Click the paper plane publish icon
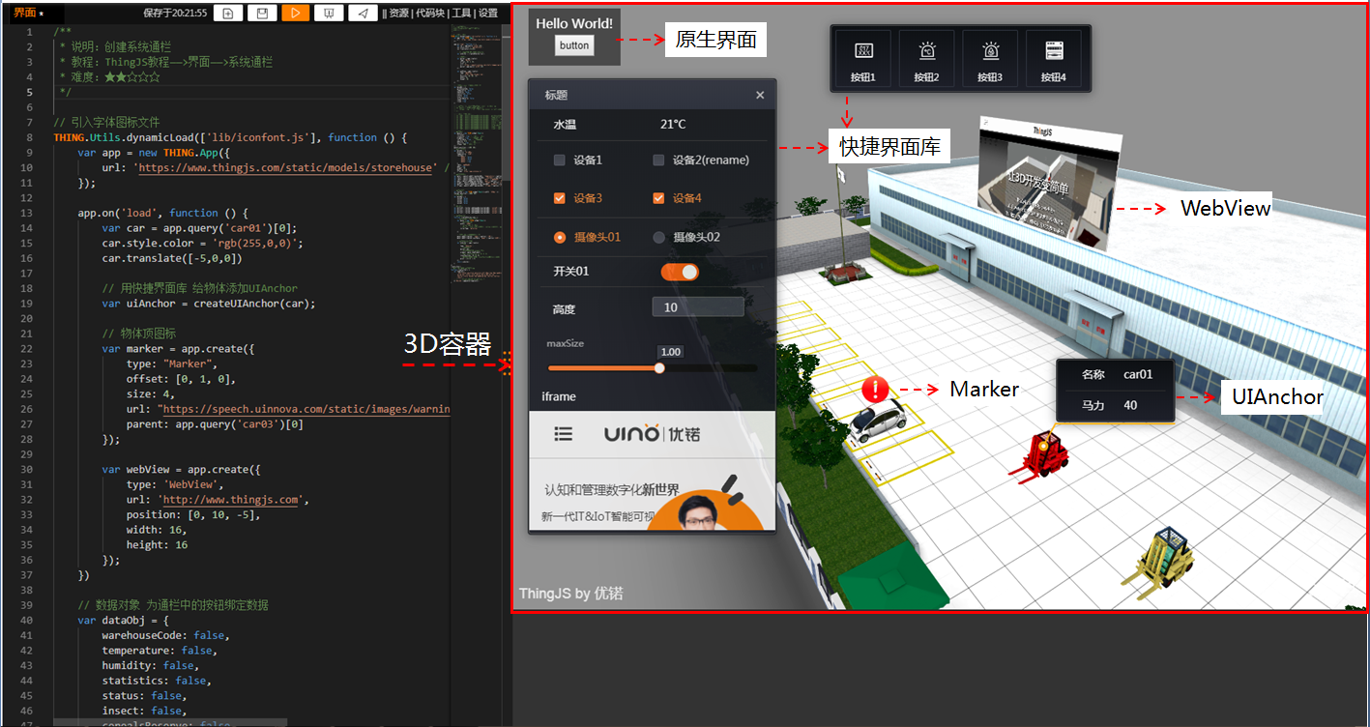 click(363, 13)
